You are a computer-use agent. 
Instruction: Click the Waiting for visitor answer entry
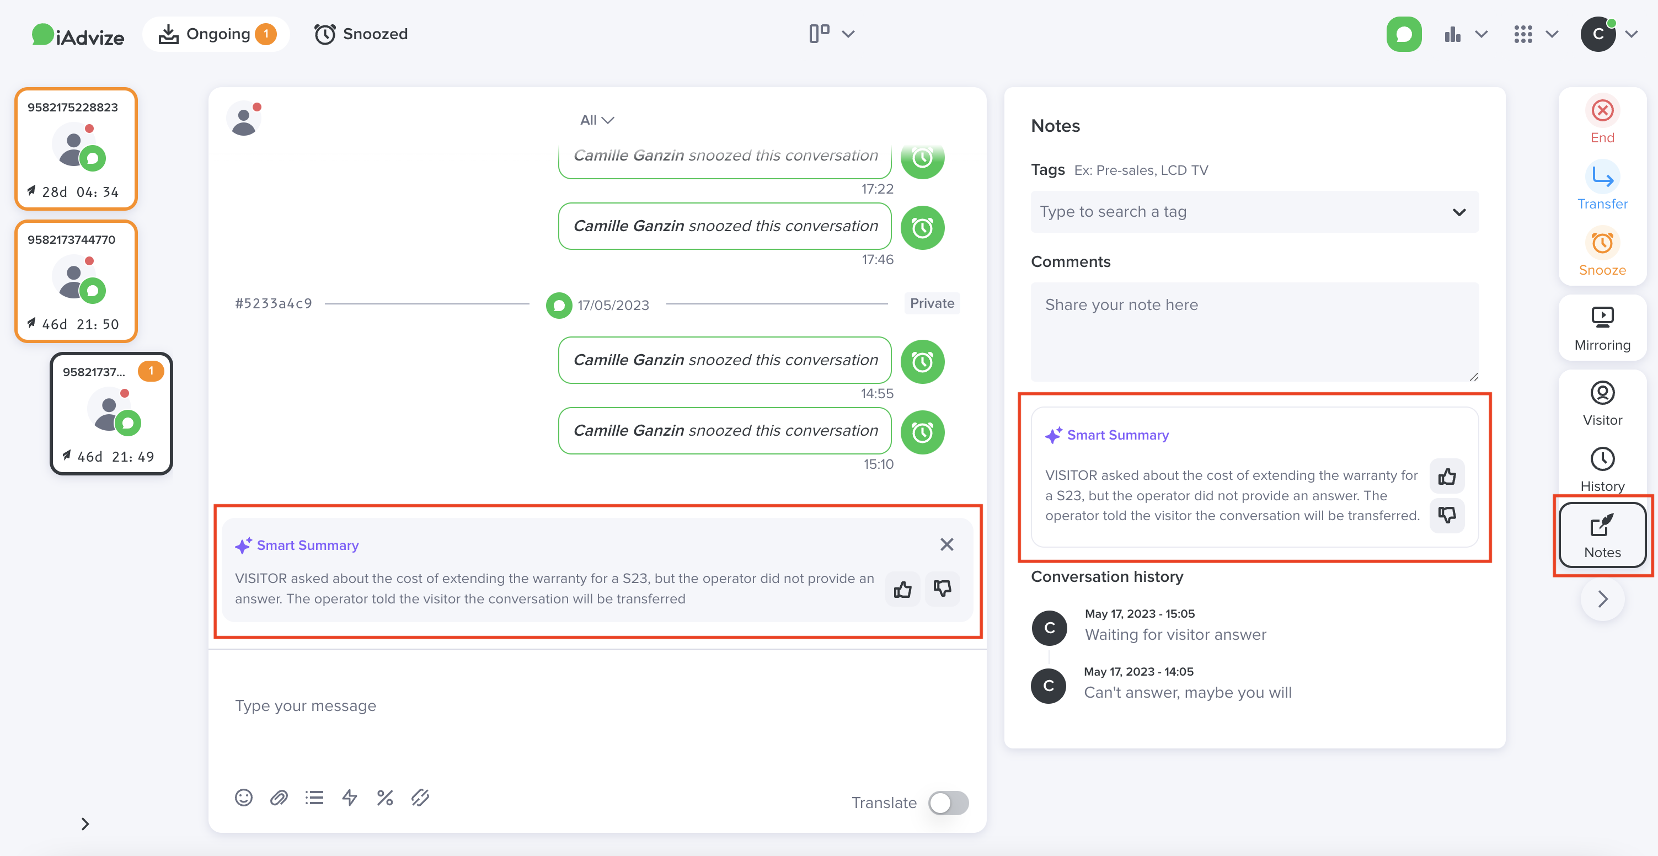pos(1175,635)
